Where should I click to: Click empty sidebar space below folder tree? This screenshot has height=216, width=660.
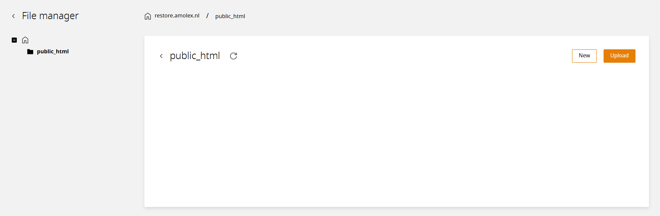pos(67,134)
